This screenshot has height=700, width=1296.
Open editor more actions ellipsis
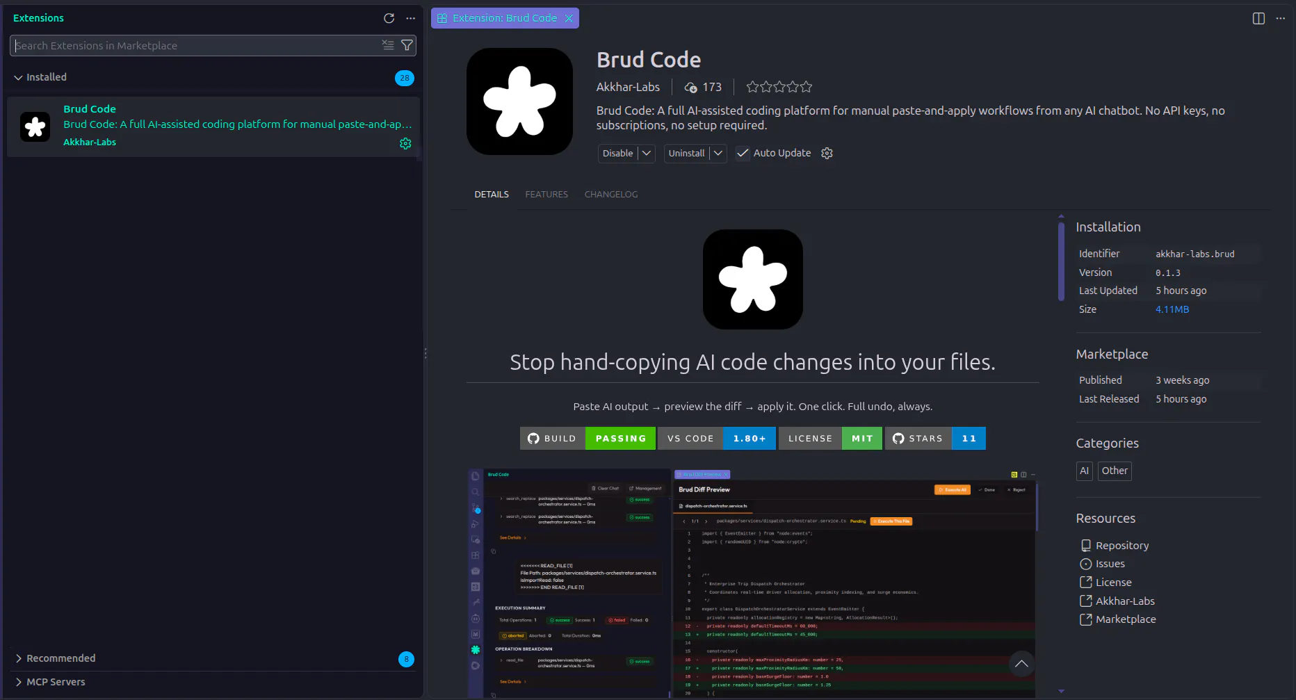point(1281,18)
